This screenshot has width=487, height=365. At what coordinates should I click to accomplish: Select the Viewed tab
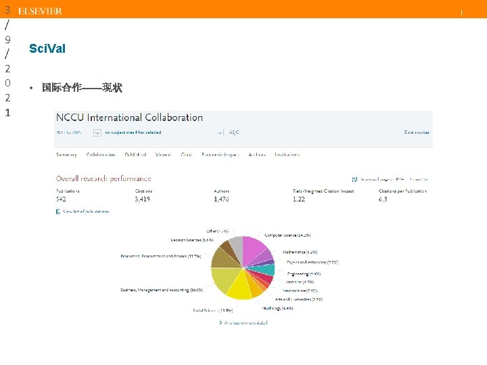[163, 155]
